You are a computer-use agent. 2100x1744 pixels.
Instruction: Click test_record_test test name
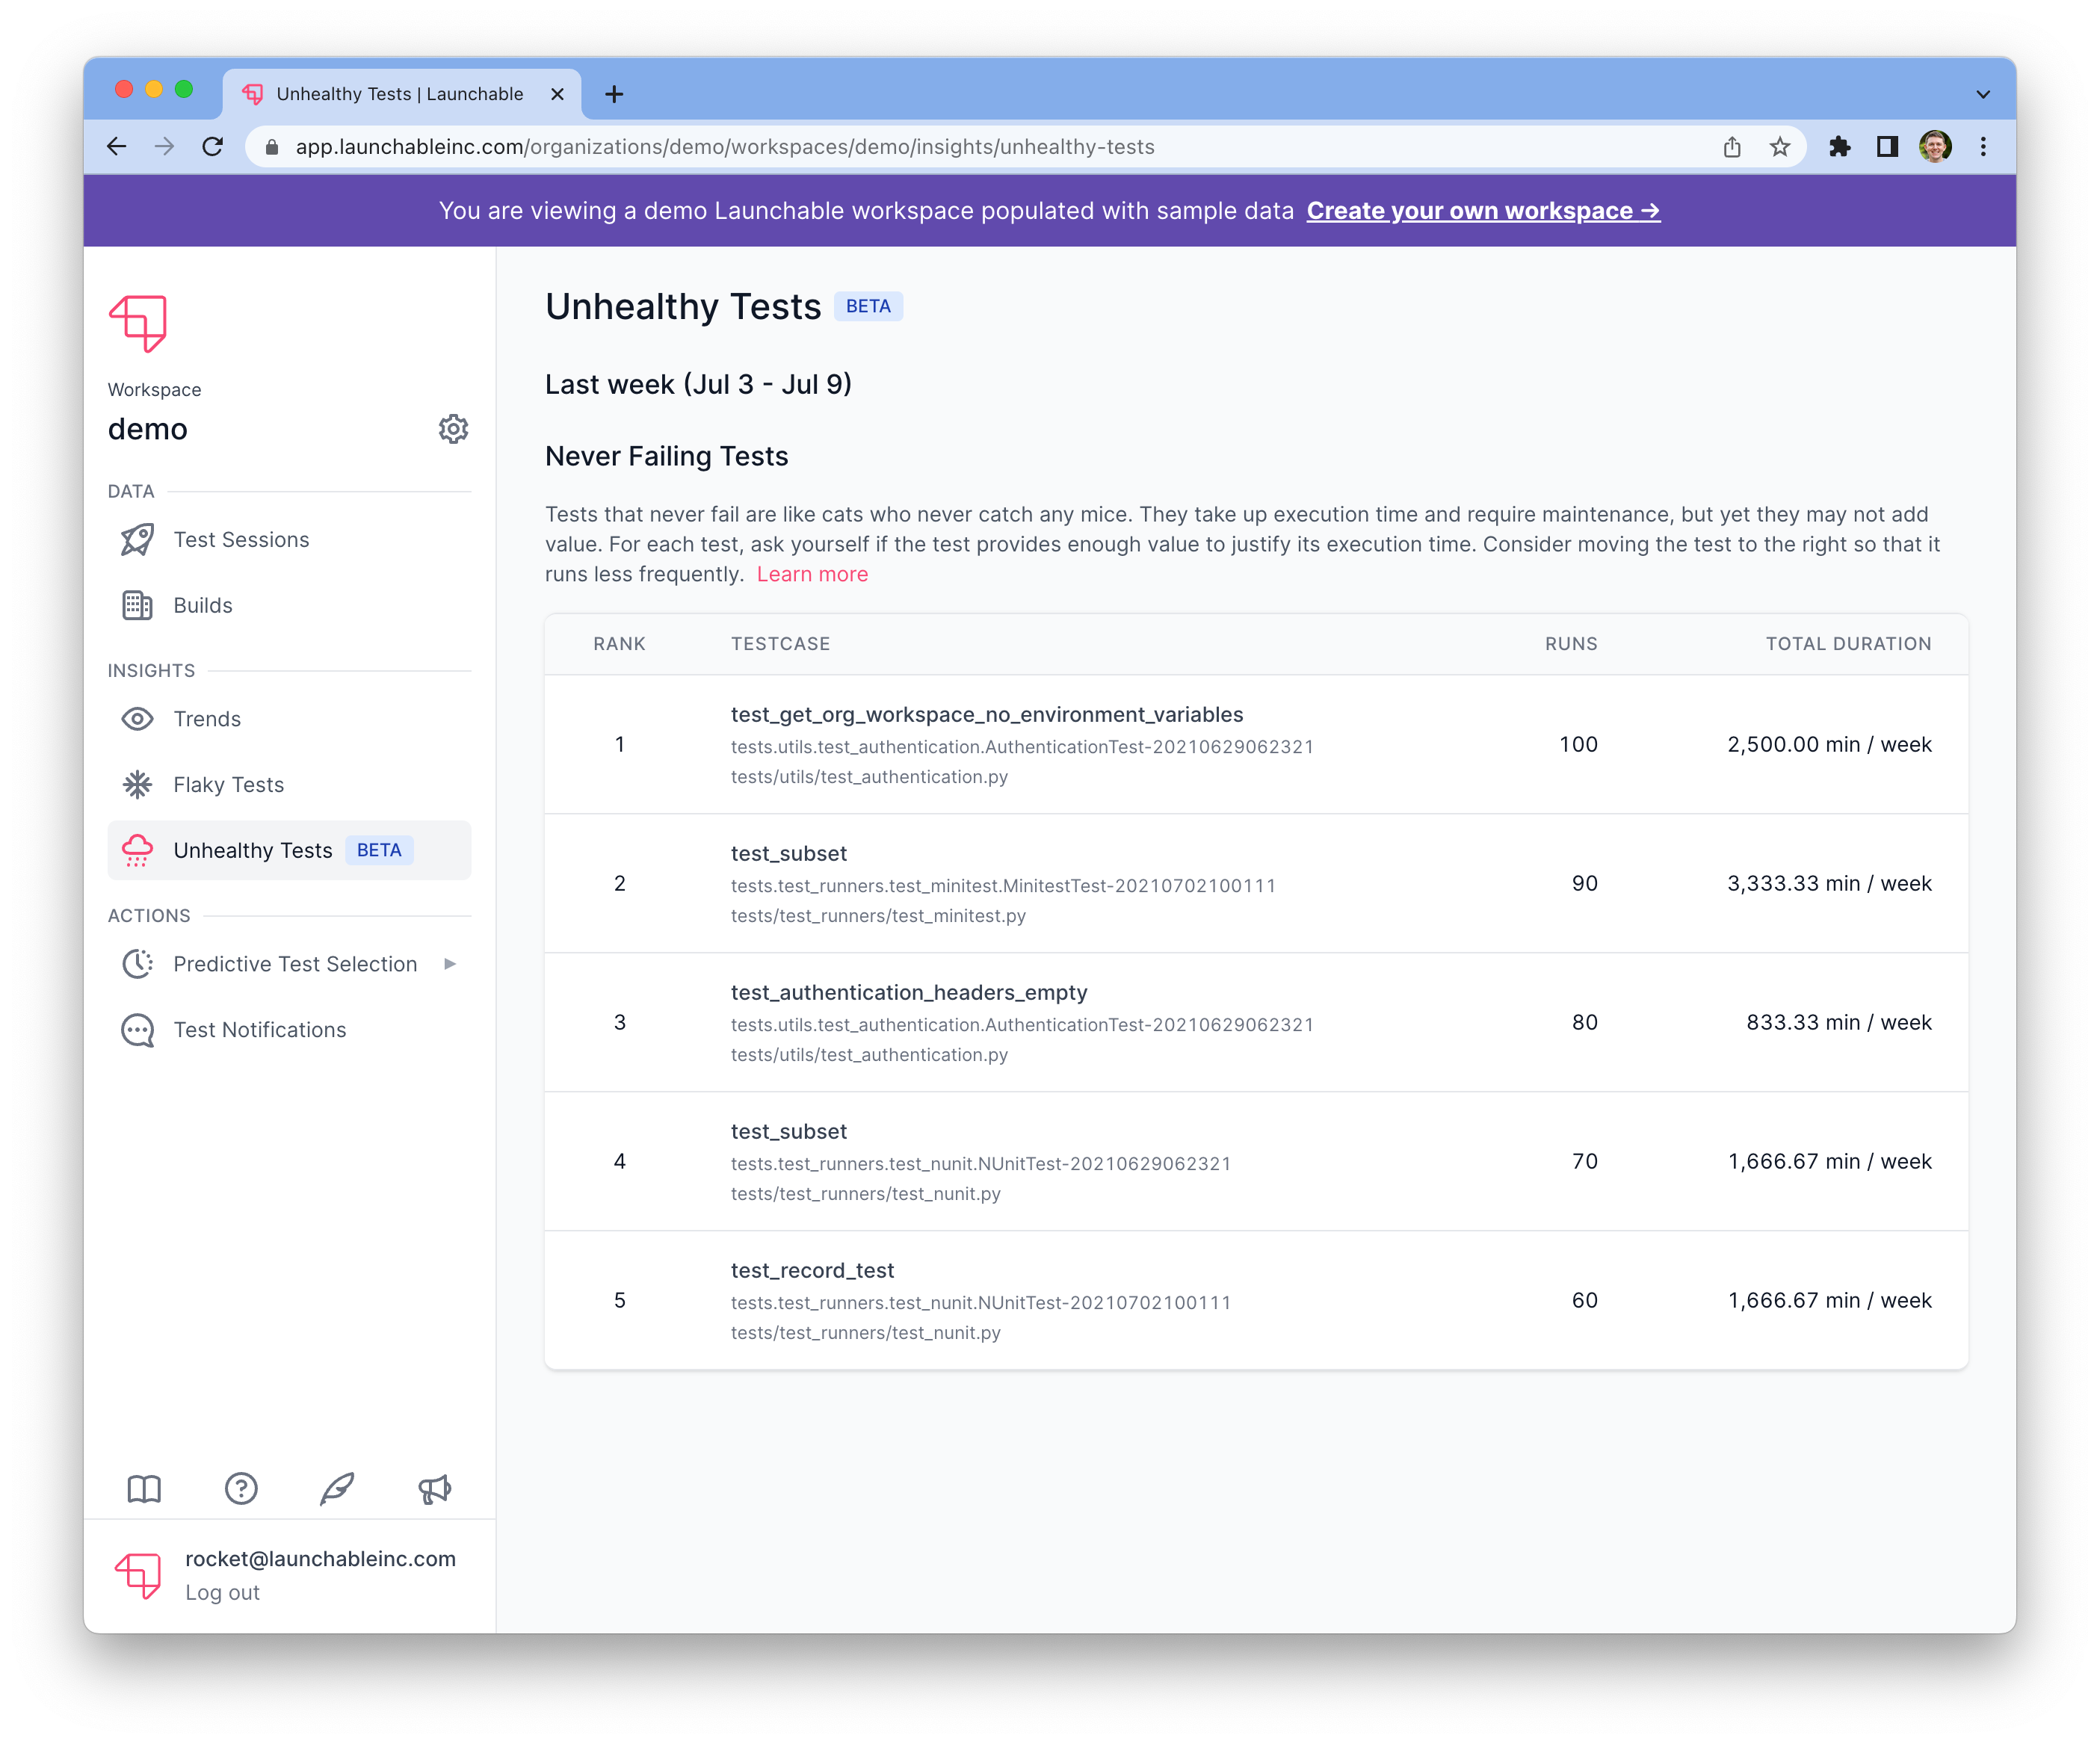coord(812,1271)
